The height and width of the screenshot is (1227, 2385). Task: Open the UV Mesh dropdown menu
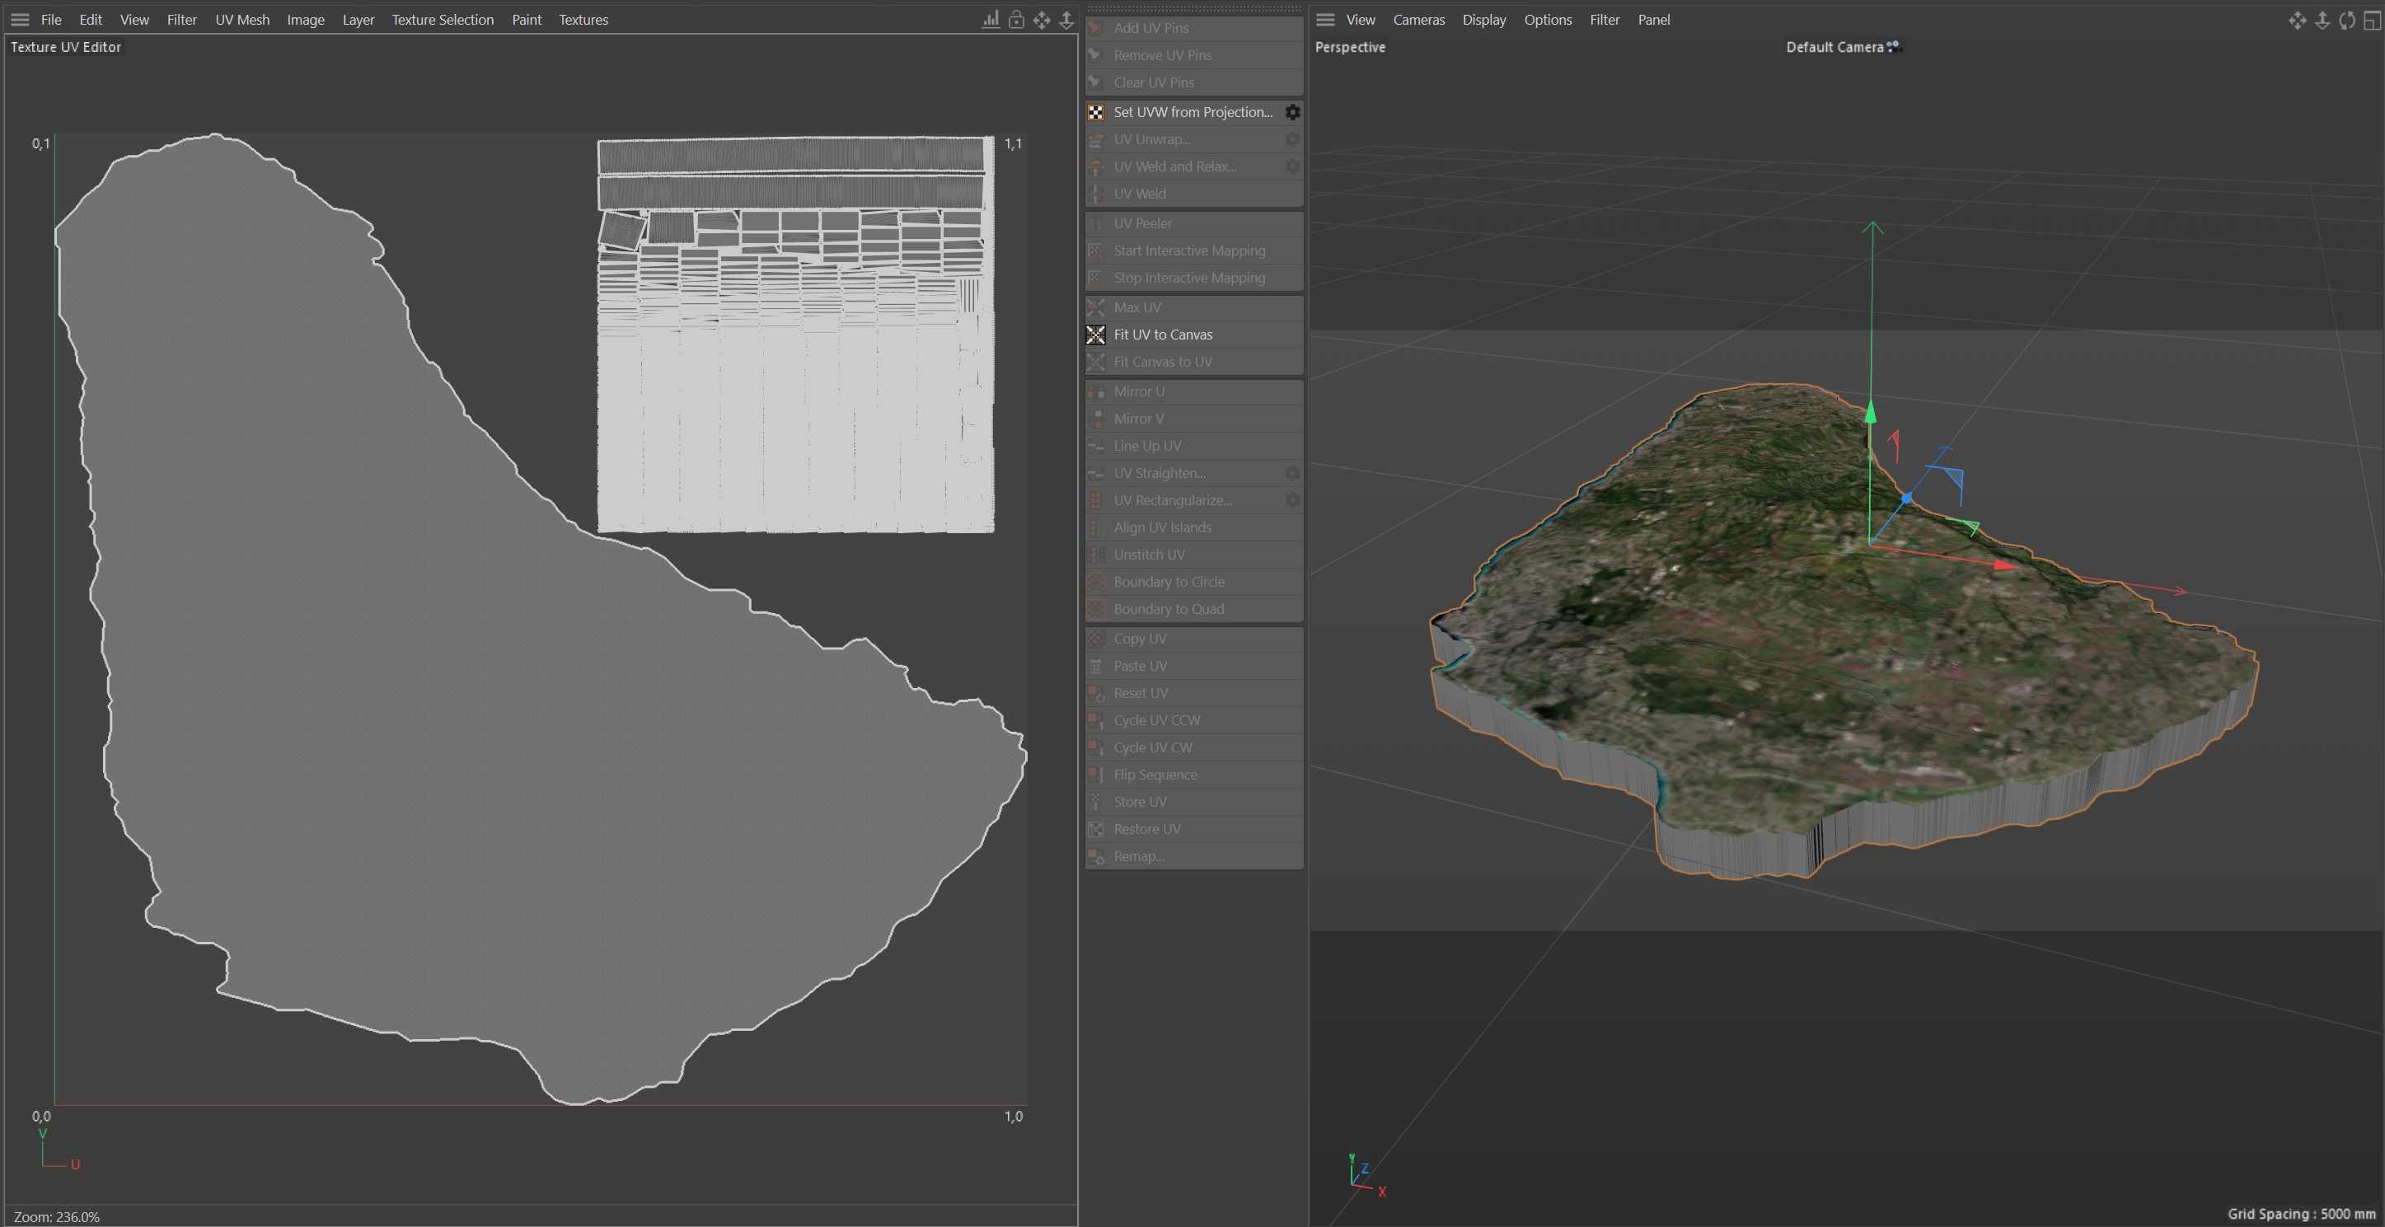tap(241, 20)
